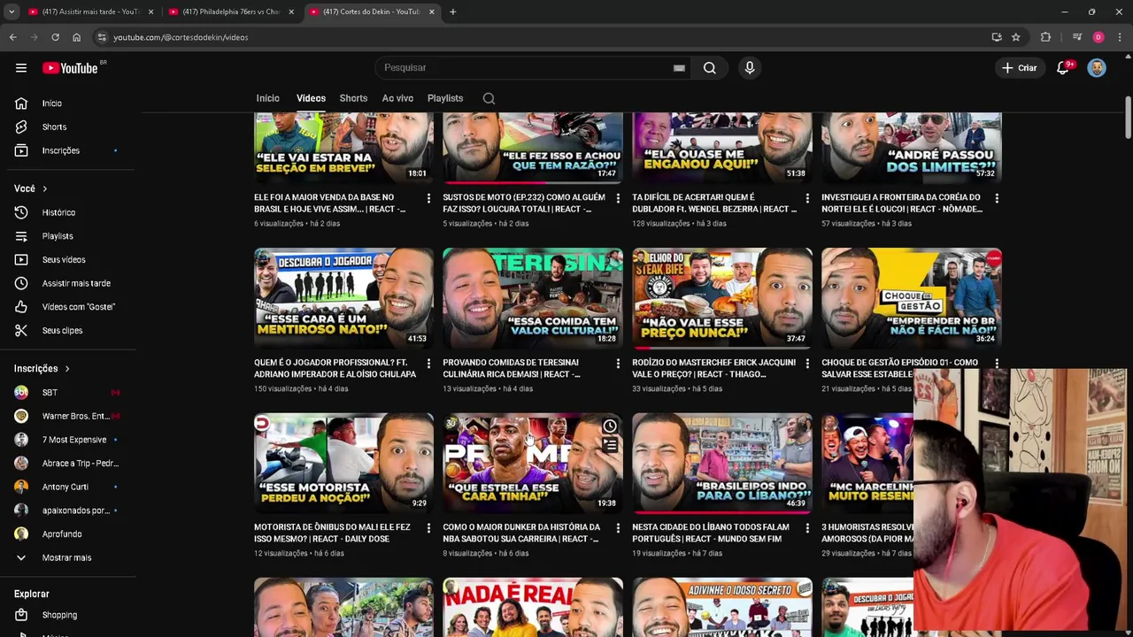Screen dimensions: 1133x637
Task: Click the search magnifier button
Action: pyautogui.click(x=710, y=68)
